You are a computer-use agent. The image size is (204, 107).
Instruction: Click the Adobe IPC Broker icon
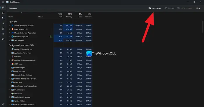click(13, 49)
